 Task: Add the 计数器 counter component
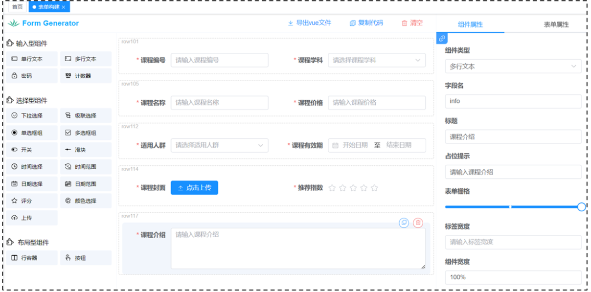pyautogui.click(x=85, y=76)
